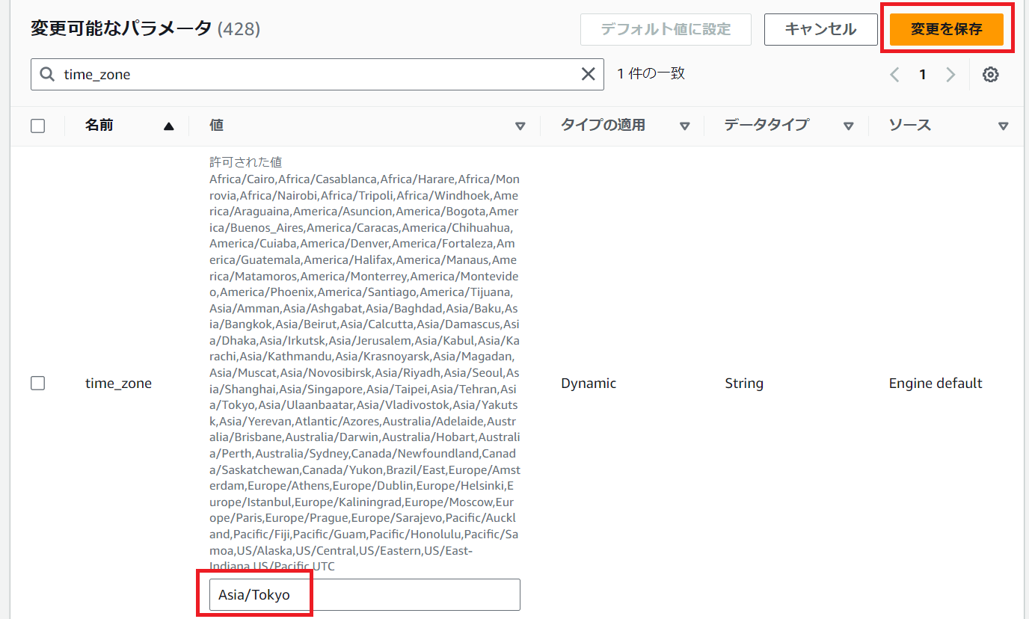This screenshot has height=619, width=1029.
Task: Click the Dynamic apply type cell
Action: click(x=589, y=384)
